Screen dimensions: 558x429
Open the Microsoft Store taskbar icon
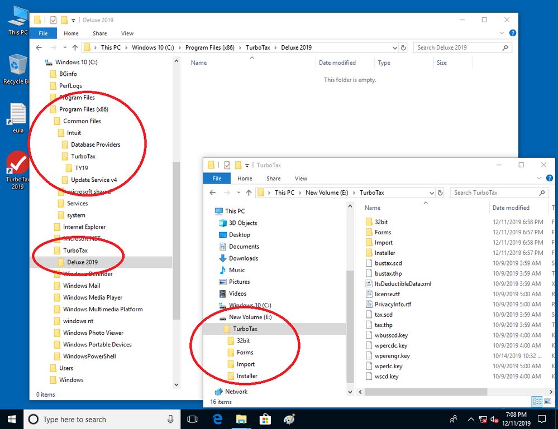pyautogui.click(x=265, y=420)
